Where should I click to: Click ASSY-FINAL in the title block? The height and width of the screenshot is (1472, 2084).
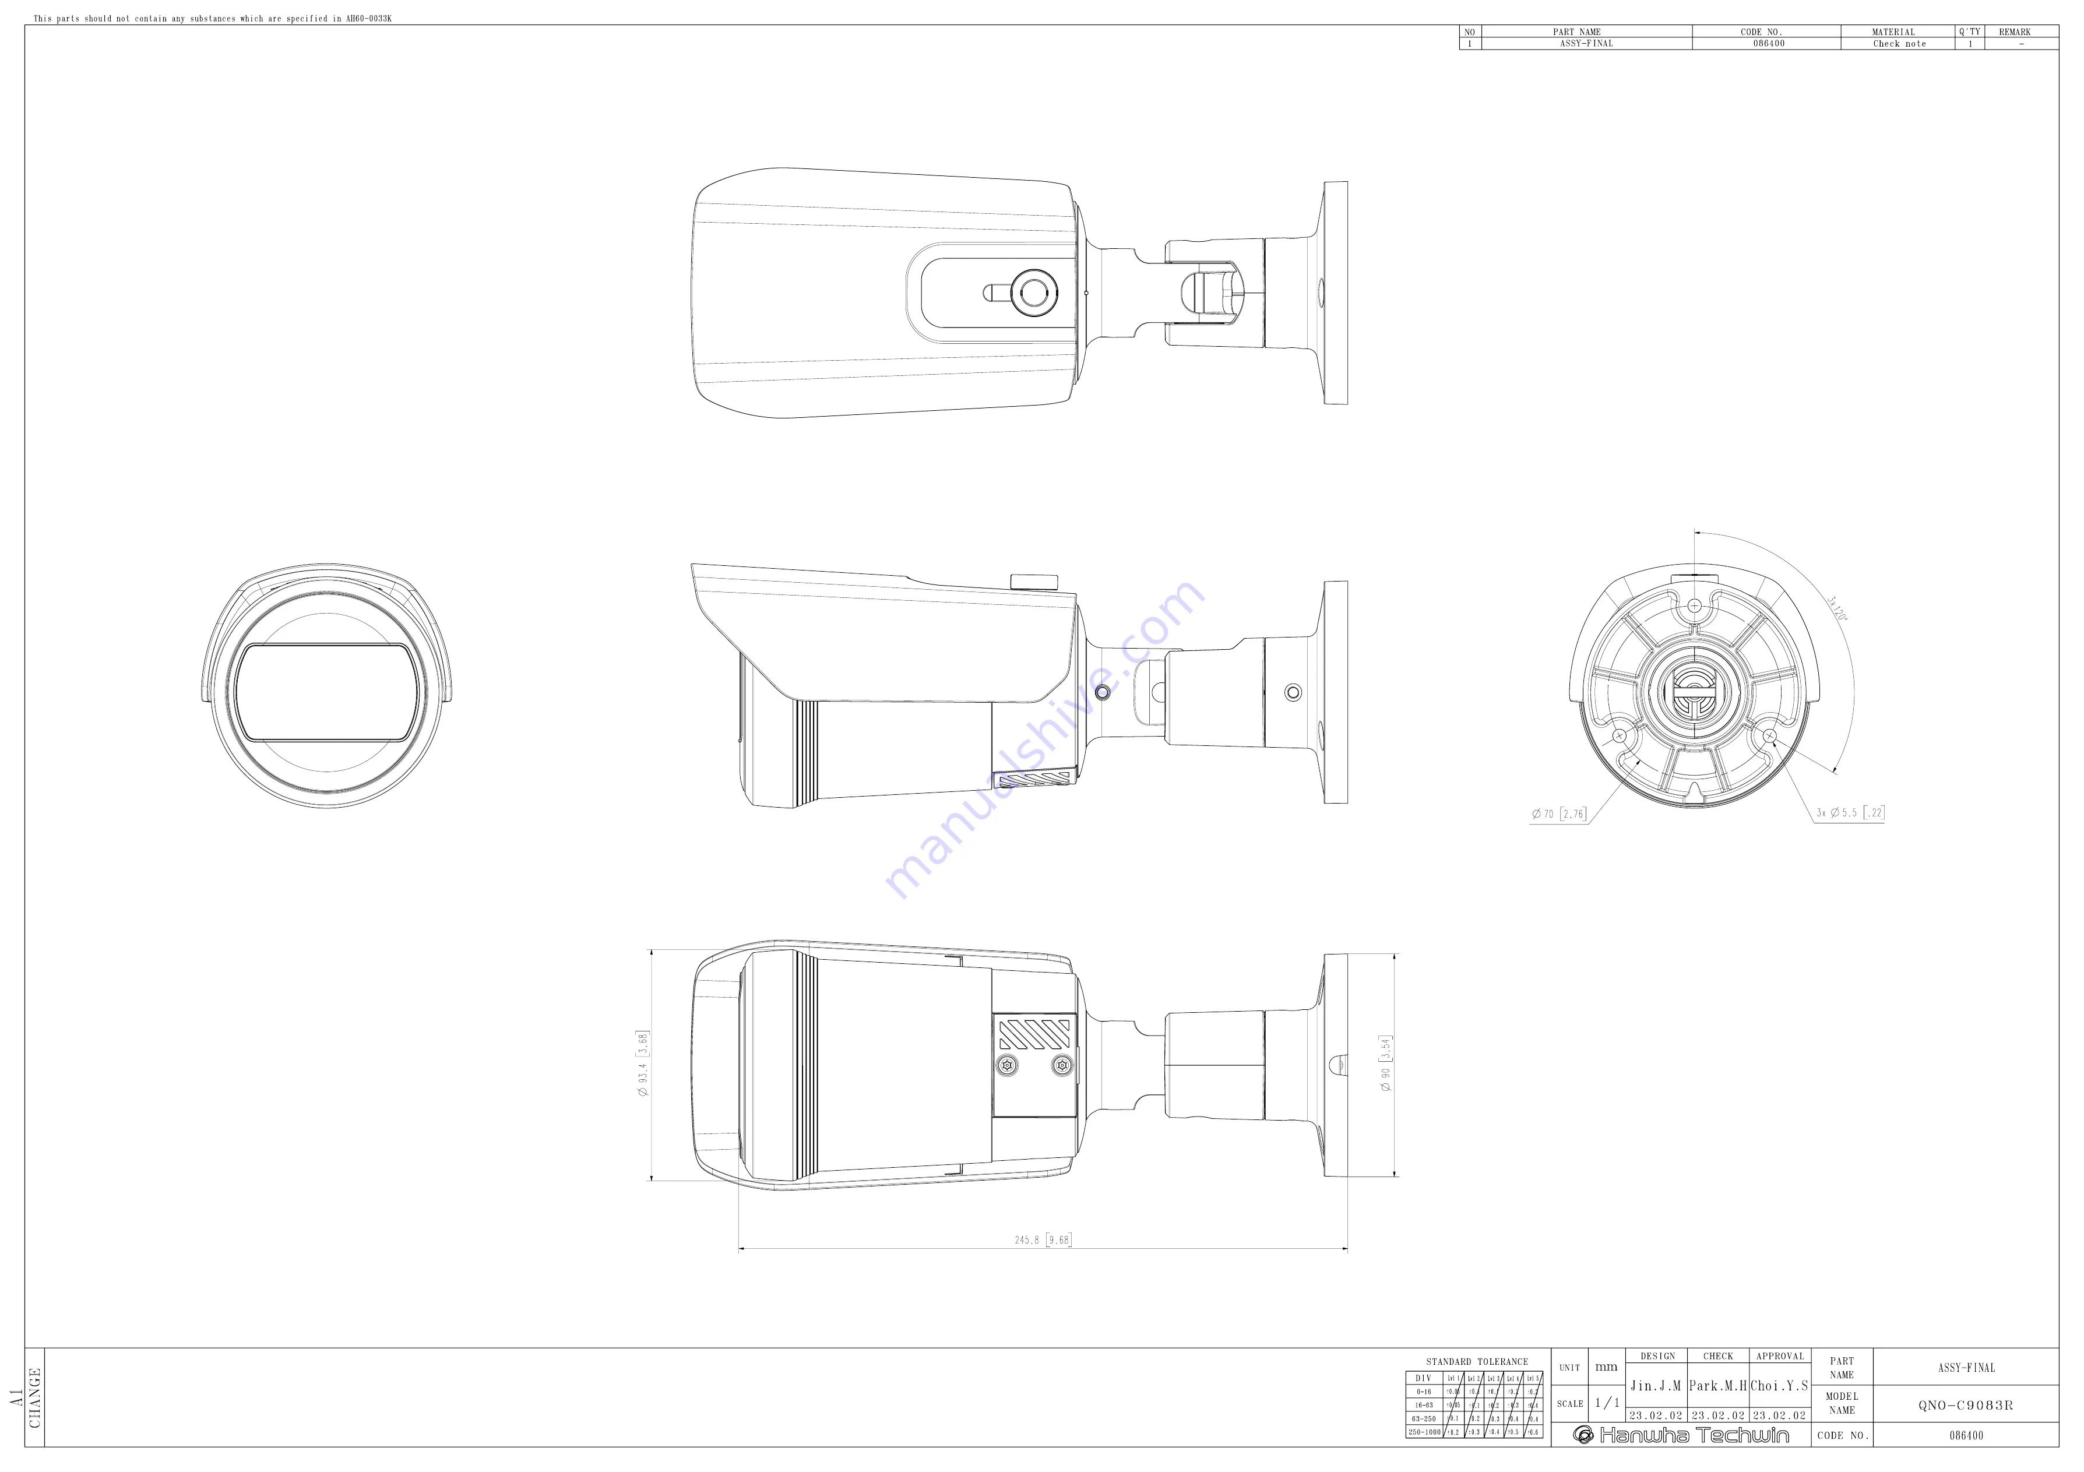(x=1966, y=1368)
